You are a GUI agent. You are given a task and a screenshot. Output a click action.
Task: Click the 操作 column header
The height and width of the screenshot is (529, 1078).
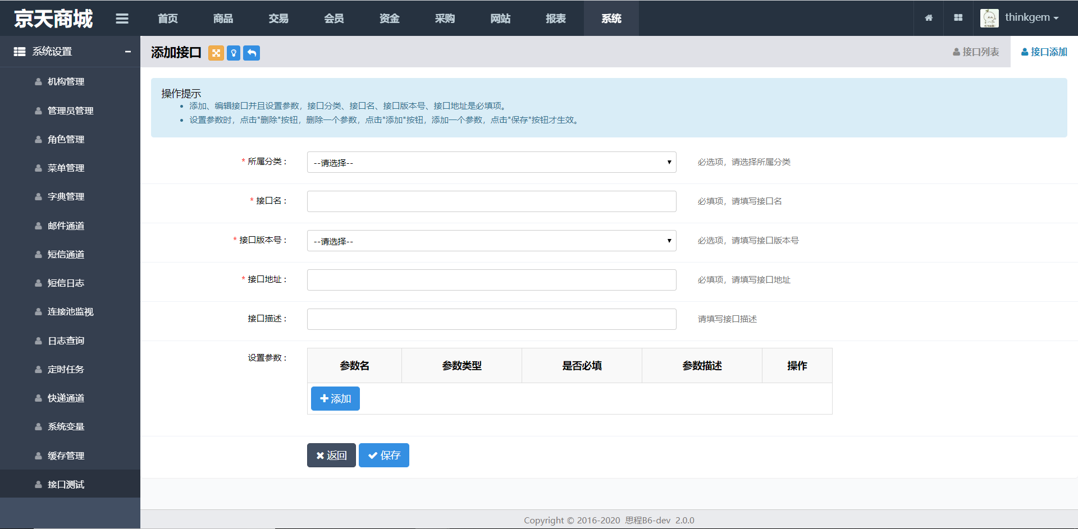coord(797,366)
